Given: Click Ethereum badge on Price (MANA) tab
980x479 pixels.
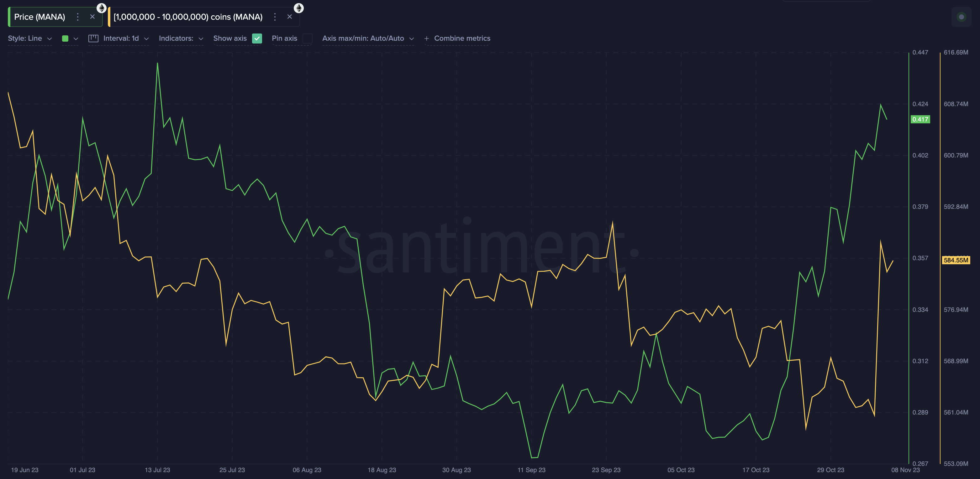Looking at the screenshot, I should (x=102, y=8).
